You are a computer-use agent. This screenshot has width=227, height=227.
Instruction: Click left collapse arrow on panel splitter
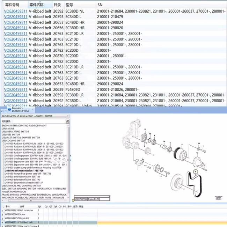71,156
